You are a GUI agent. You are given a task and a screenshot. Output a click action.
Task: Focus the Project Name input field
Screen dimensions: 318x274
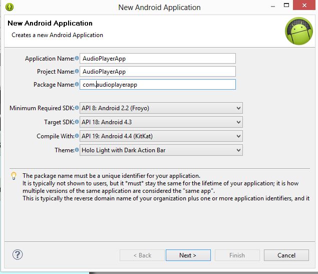[157, 72]
